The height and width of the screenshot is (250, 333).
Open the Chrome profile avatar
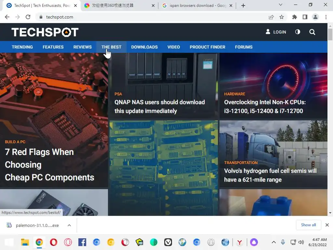coord(315,17)
